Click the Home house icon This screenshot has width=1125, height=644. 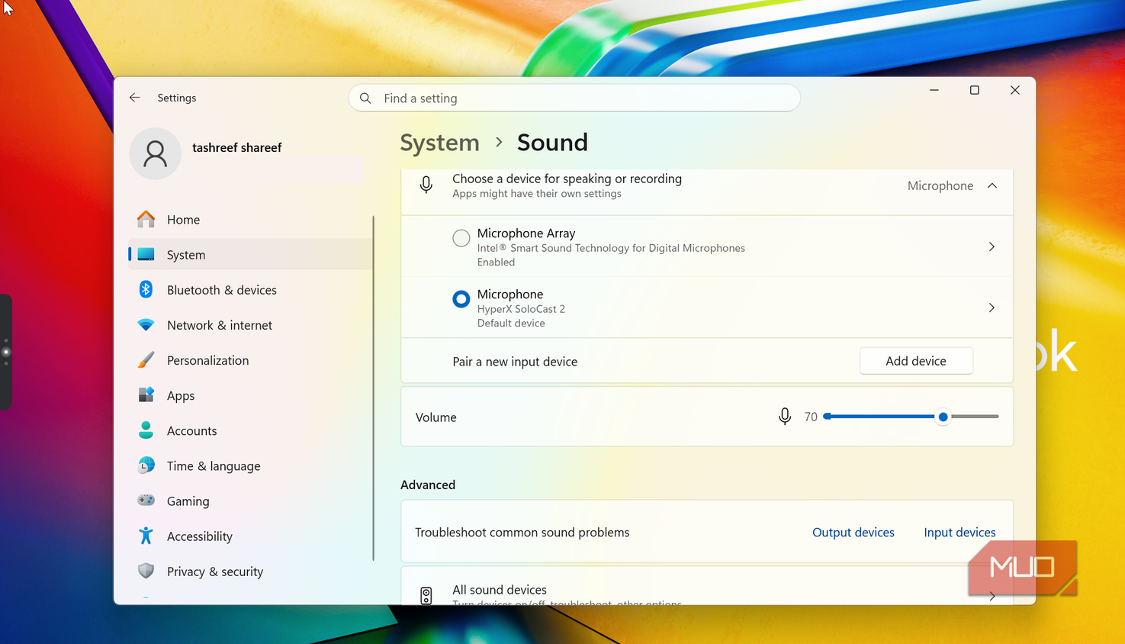pyautogui.click(x=146, y=219)
